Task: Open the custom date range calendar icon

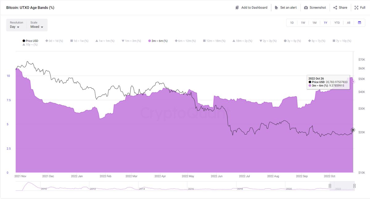Action: 359,23
